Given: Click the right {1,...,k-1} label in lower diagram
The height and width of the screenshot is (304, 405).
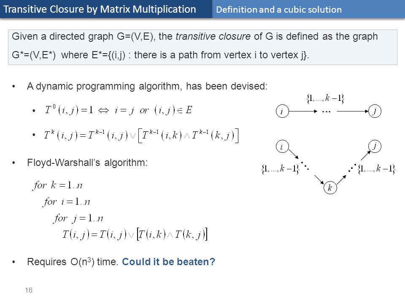Looking at the screenshot, I should [x=377, y=169].
